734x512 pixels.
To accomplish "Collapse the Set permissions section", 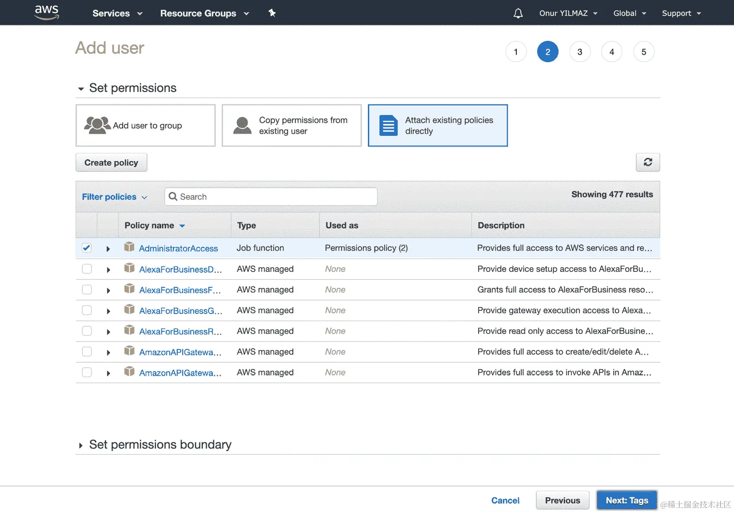I will click(81, 89).
